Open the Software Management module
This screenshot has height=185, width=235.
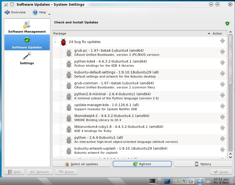pos(27,27)
